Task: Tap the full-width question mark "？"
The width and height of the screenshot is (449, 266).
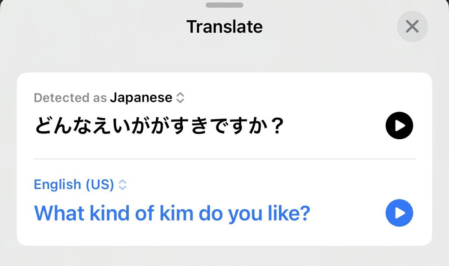Action: (278, 126)
